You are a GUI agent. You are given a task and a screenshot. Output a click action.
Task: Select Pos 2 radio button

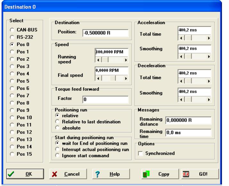pos(12,59)
